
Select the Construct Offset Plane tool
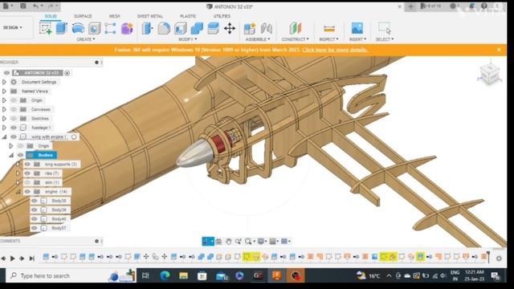(296, 29)
